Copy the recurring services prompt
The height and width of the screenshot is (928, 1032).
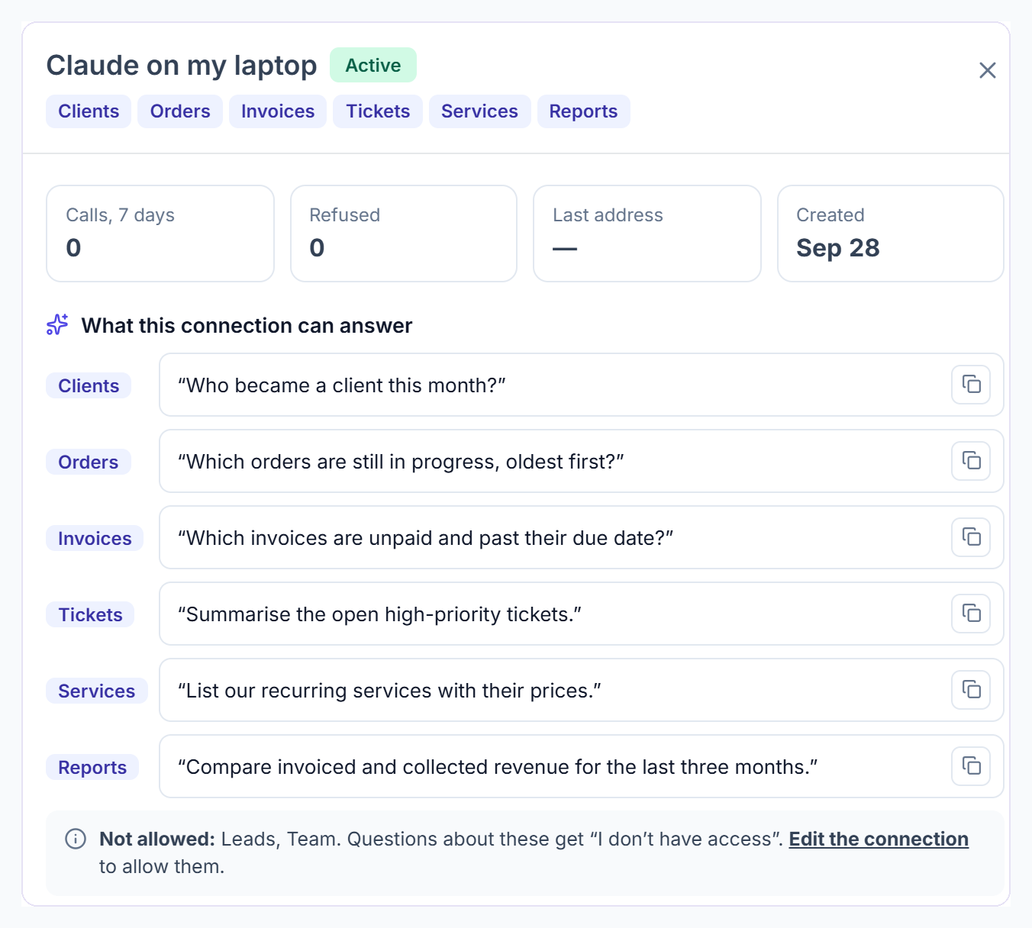[971, 690]
